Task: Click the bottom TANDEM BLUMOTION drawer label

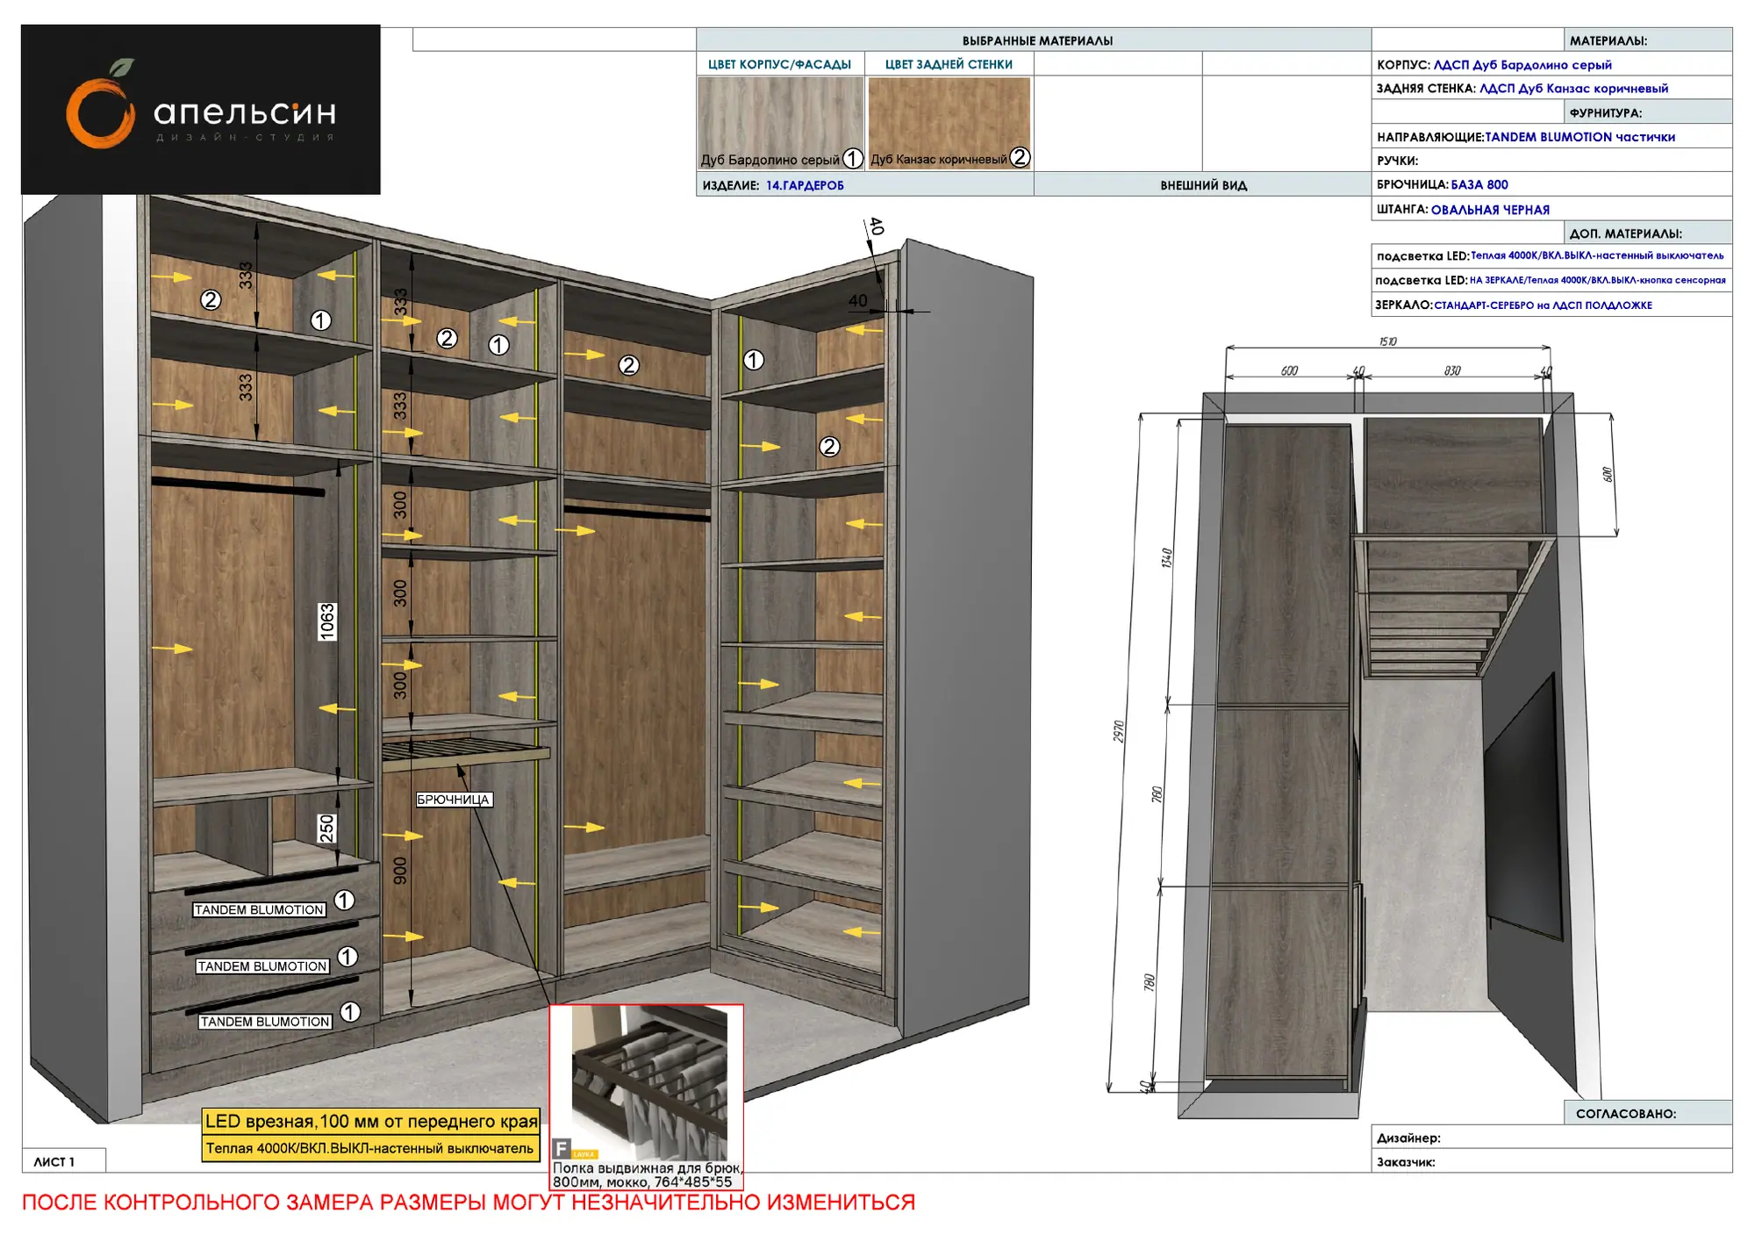Action: tap(265, 1022)
